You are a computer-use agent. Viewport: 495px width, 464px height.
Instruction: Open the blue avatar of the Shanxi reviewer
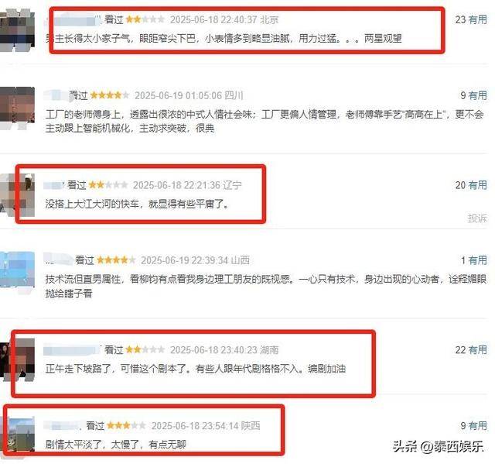pos(17,271)
